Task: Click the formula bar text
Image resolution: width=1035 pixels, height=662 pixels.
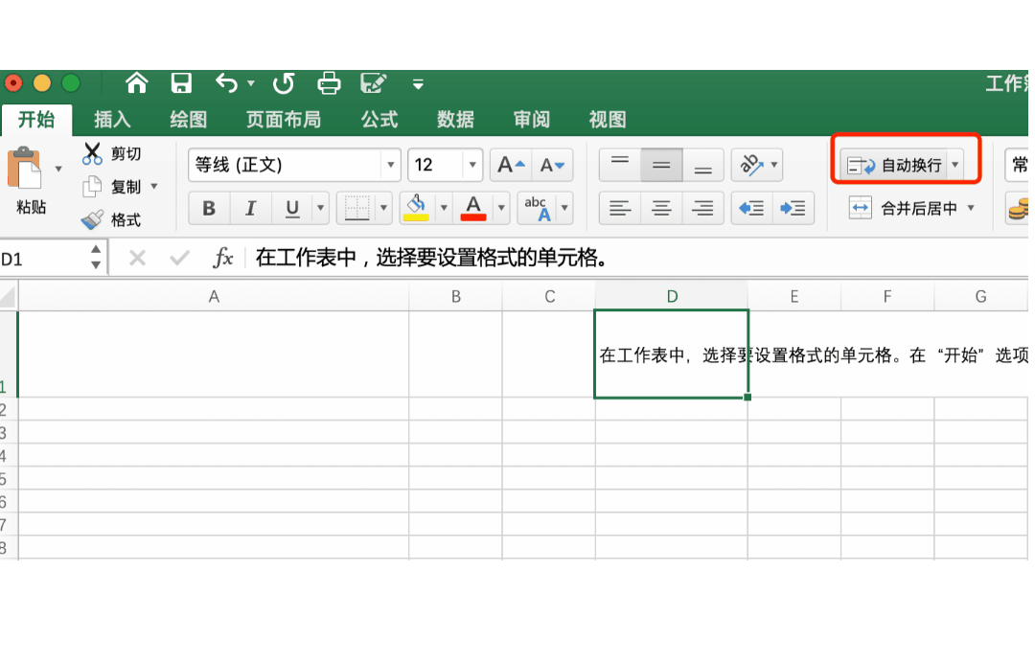Action: [x=431, y=258]
